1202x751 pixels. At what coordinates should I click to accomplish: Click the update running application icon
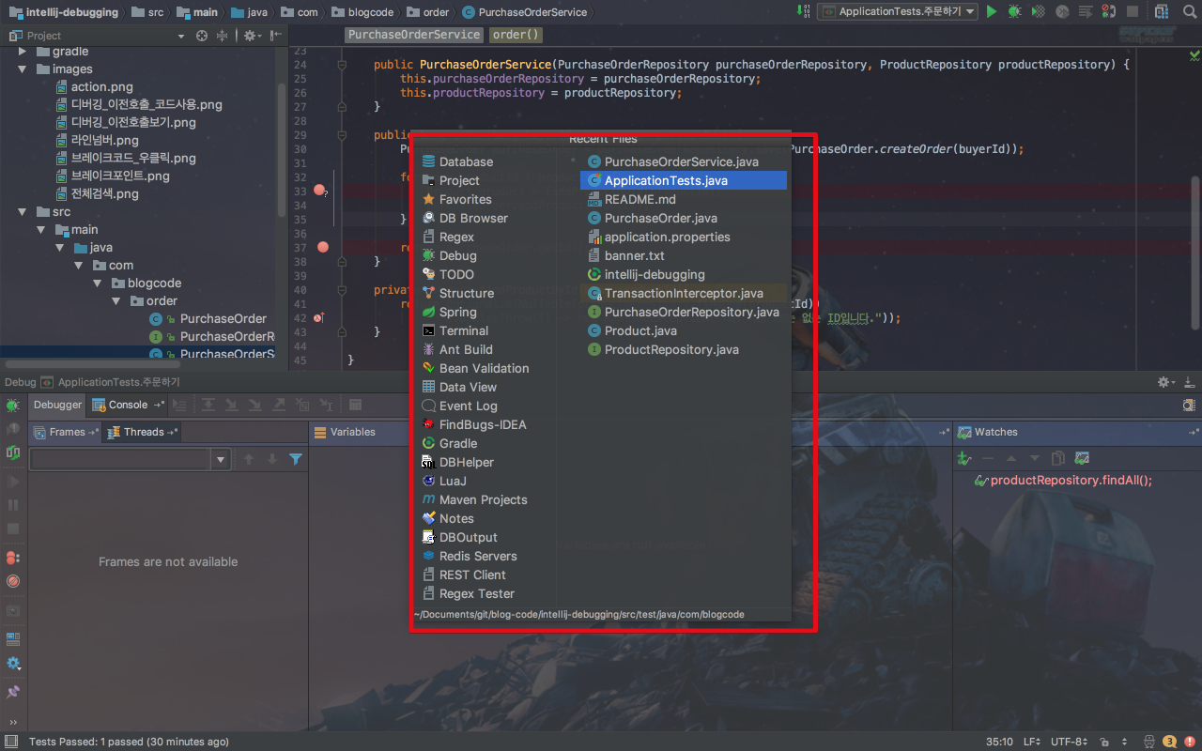tap(13, 452)
